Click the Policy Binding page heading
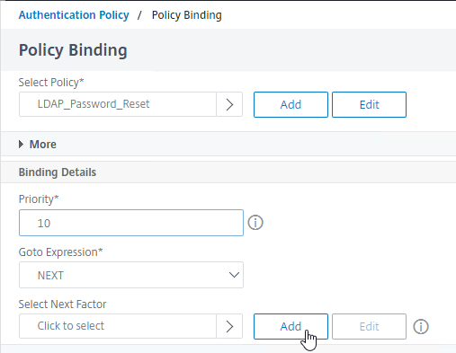456x353 pixels. pyautogui.click(x=73, y=50)
